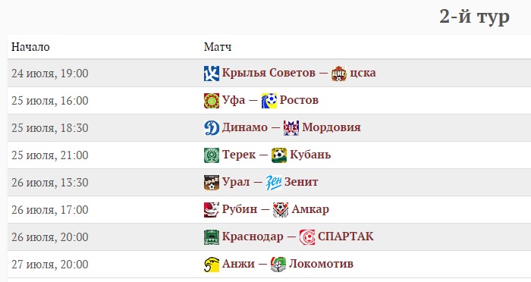Click the Амкар team name link
The height and width of the screenshot is (282, 531).
coord(310,209)
